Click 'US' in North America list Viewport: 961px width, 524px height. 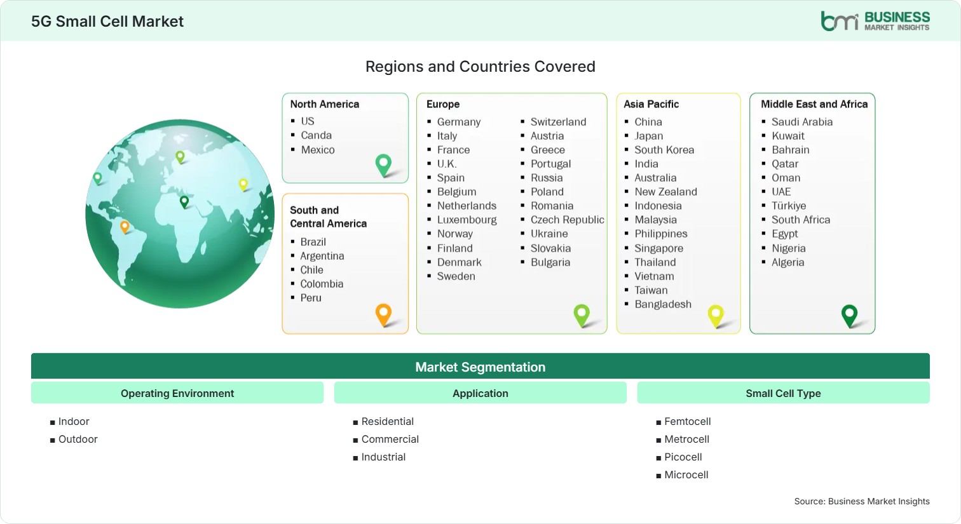tap(308, 121)
